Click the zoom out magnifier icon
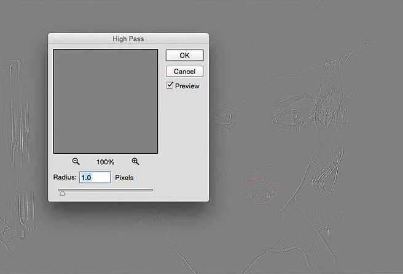The height and width of the screenshot is (274, 403). coord(76,161)
